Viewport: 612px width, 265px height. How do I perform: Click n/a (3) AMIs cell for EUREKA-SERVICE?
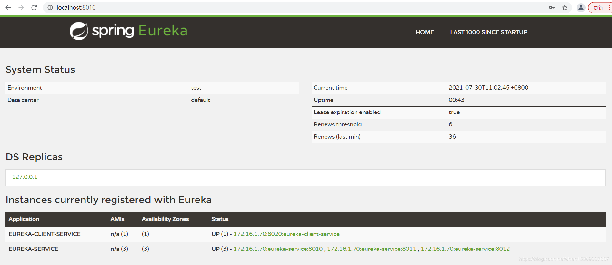119,249
